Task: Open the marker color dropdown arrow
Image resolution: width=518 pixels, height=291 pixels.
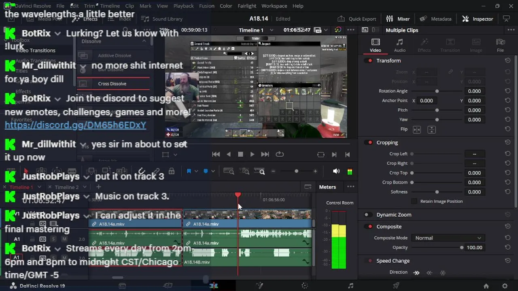Action: (x=212, y=171)
